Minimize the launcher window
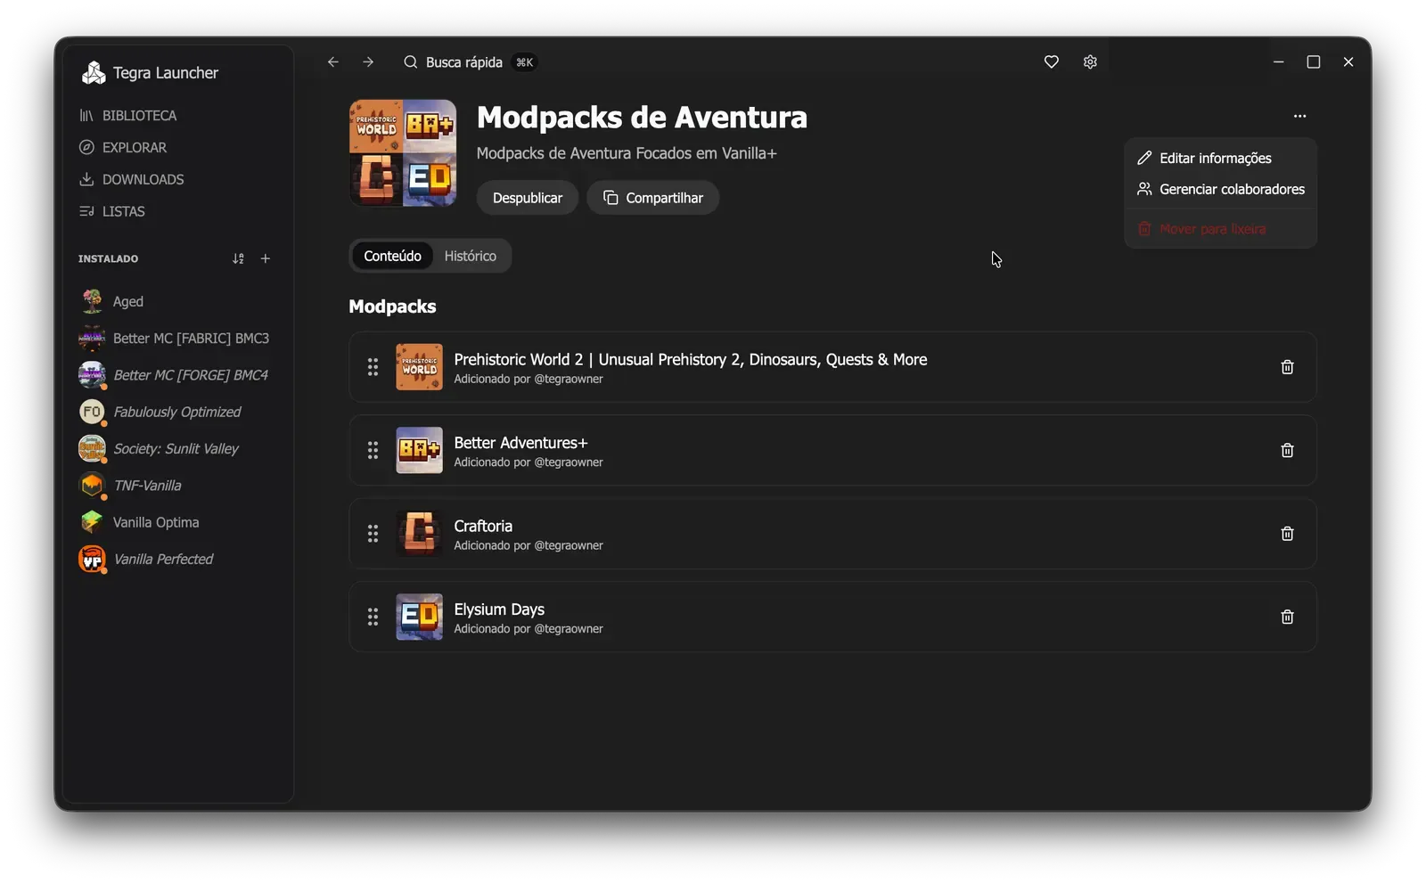This screenshot has height=883, width=1426. (x=1279, y=62)
